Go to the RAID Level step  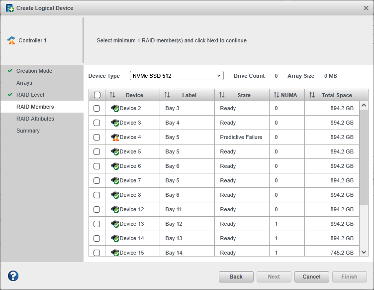(30, 95)
